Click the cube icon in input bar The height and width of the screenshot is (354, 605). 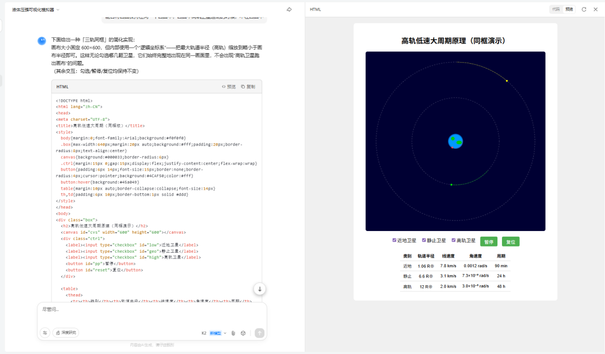[243, 333]
